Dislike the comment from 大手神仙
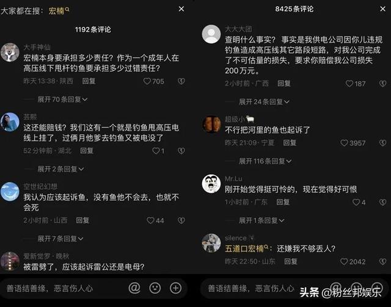Screen dimensions: 391x307 pos(181,81)
